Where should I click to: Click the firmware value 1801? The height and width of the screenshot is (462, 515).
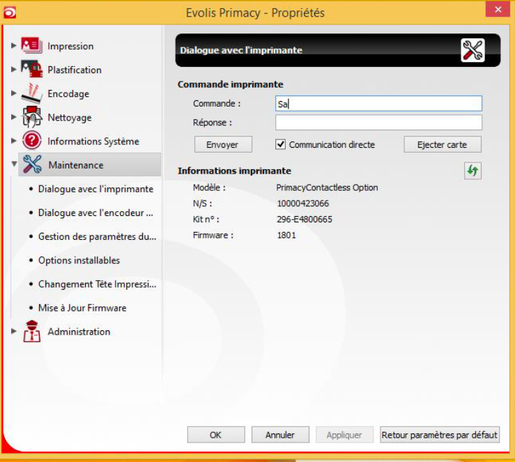click(x=286, y=236)
